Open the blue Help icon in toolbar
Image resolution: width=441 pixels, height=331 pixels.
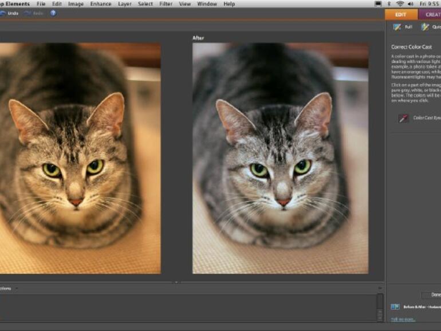[53, 13]
